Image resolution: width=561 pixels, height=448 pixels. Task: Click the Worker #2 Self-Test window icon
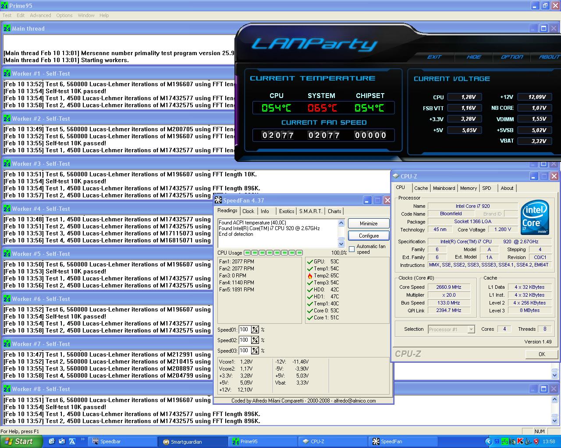click(x=7, y=119)
